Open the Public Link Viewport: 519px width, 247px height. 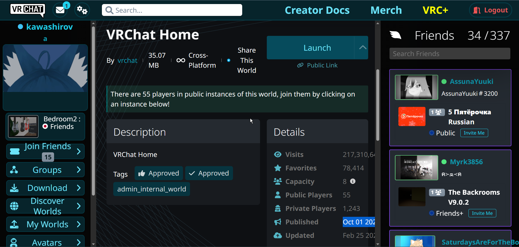point(317,65)
